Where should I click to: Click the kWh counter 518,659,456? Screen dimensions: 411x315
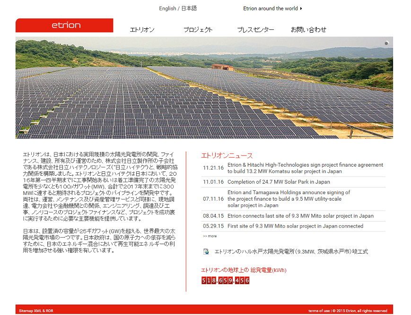point(225,281)
